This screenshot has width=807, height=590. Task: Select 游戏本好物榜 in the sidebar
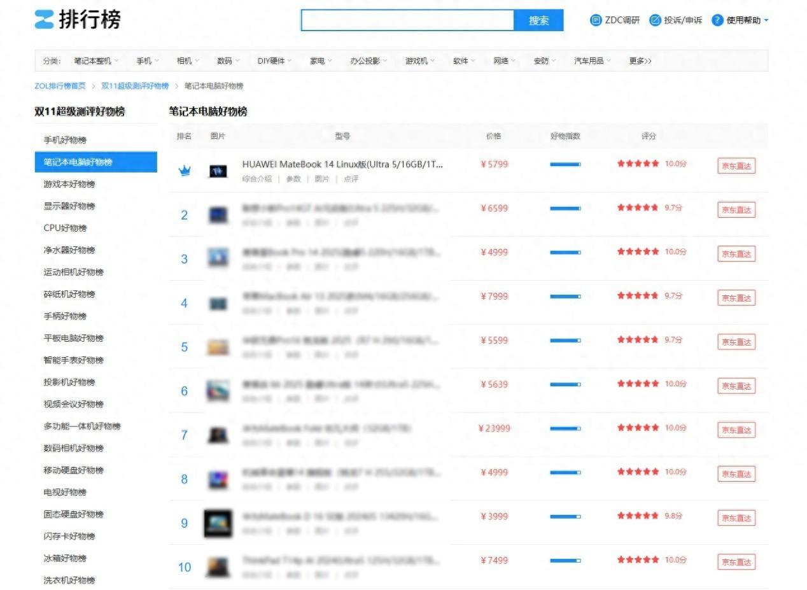click(69, 184)
